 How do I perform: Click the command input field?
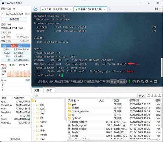point(73,82)
